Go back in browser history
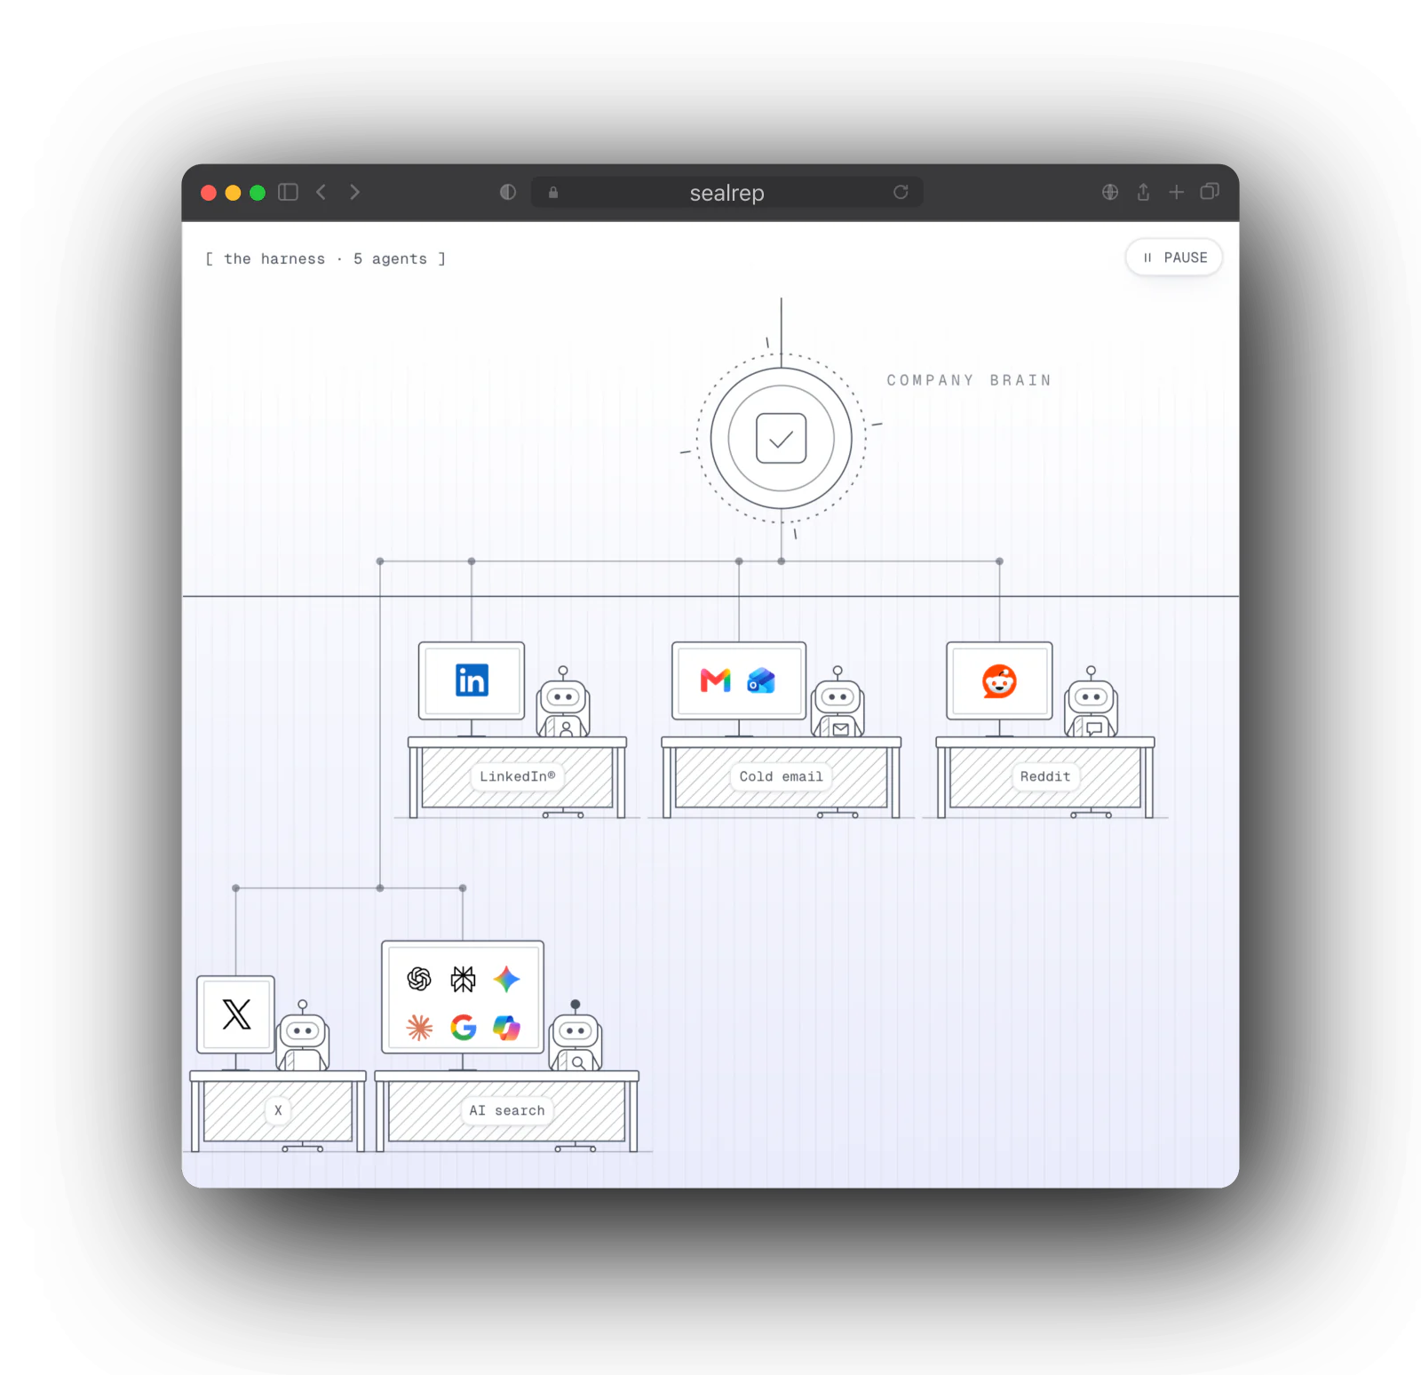Screen dimensions: 1421x1375 coord(322,192)
